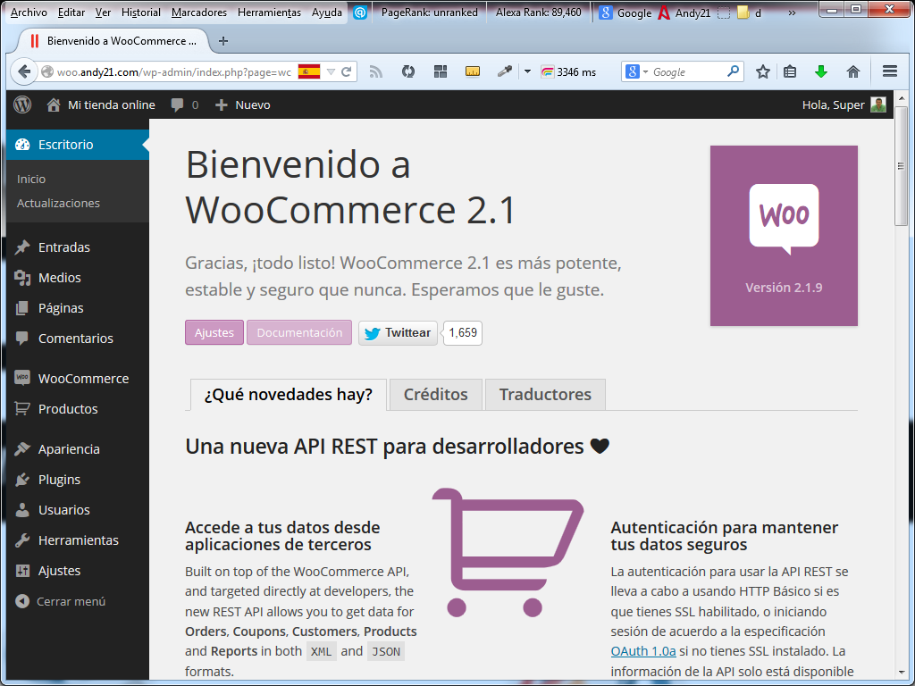Click the page load time 3346 ms indicator
Screen dimensions: 915x686
pos(568,72)
